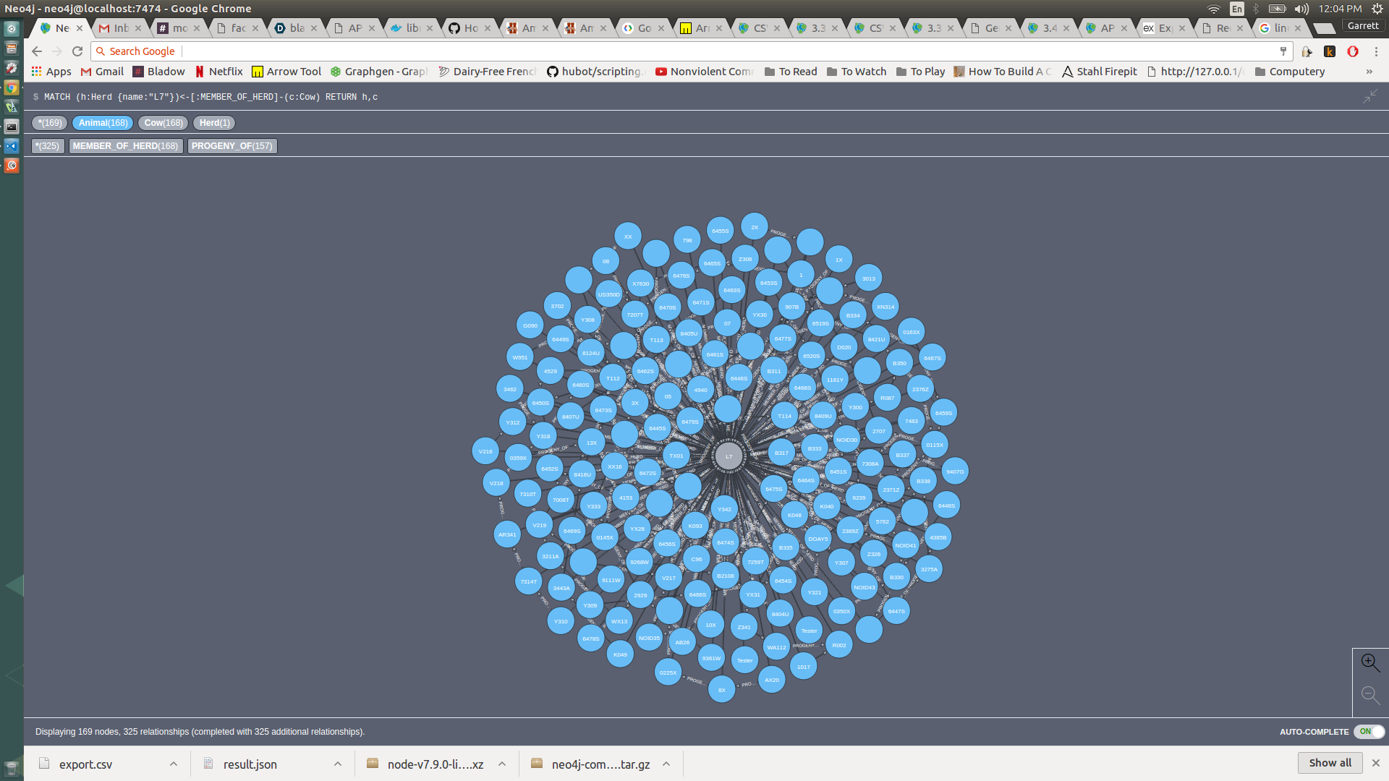Open Chrome menu three dots

[x=1376, y=51]
